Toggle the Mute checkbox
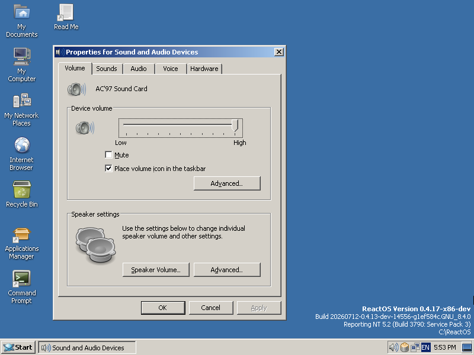This screenshot has width=474, height=355. click(108, 155)
